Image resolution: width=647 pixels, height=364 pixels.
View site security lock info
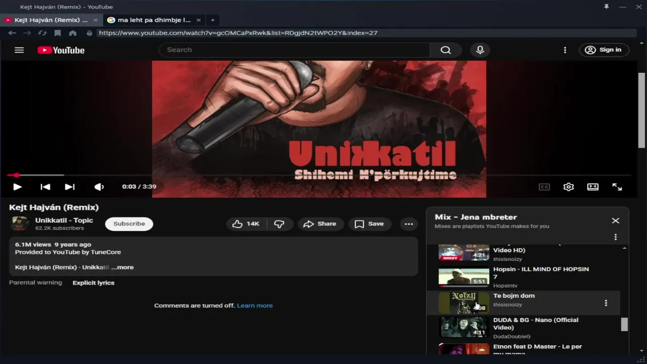[x=89, y=33]
